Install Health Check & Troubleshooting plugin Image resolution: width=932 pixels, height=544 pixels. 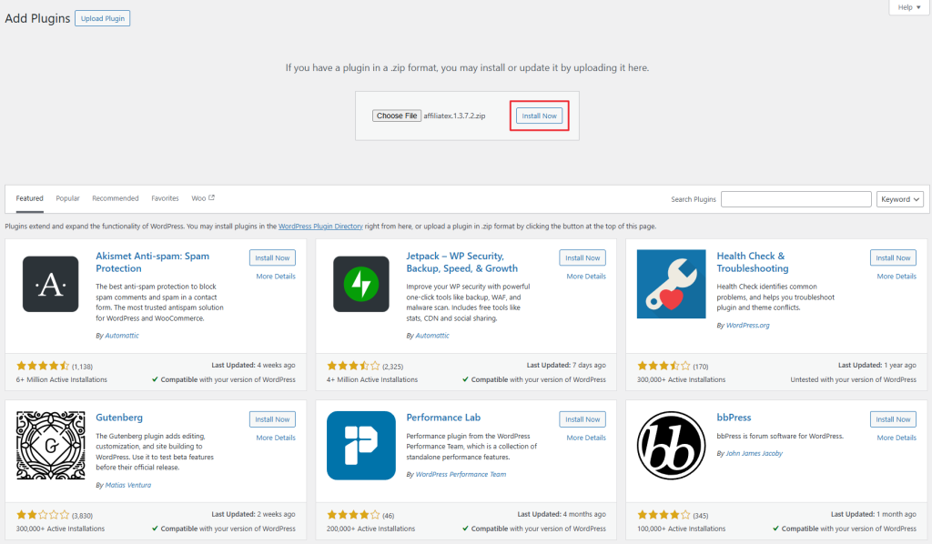[x=893, y=257]
